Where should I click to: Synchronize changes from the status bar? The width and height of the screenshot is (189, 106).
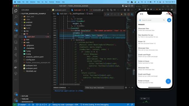pos(29,105)
